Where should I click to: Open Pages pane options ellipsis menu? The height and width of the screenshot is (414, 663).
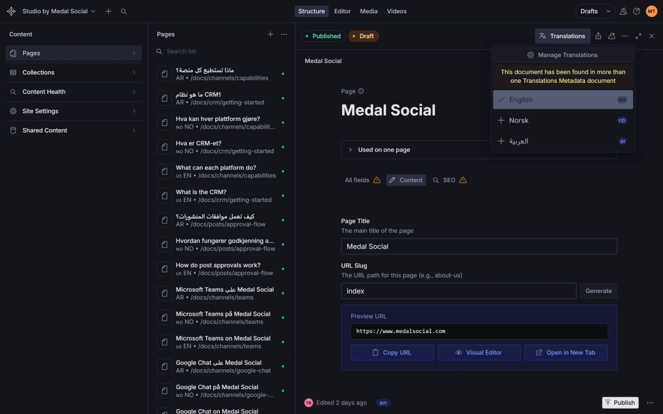tap(284, 34)
